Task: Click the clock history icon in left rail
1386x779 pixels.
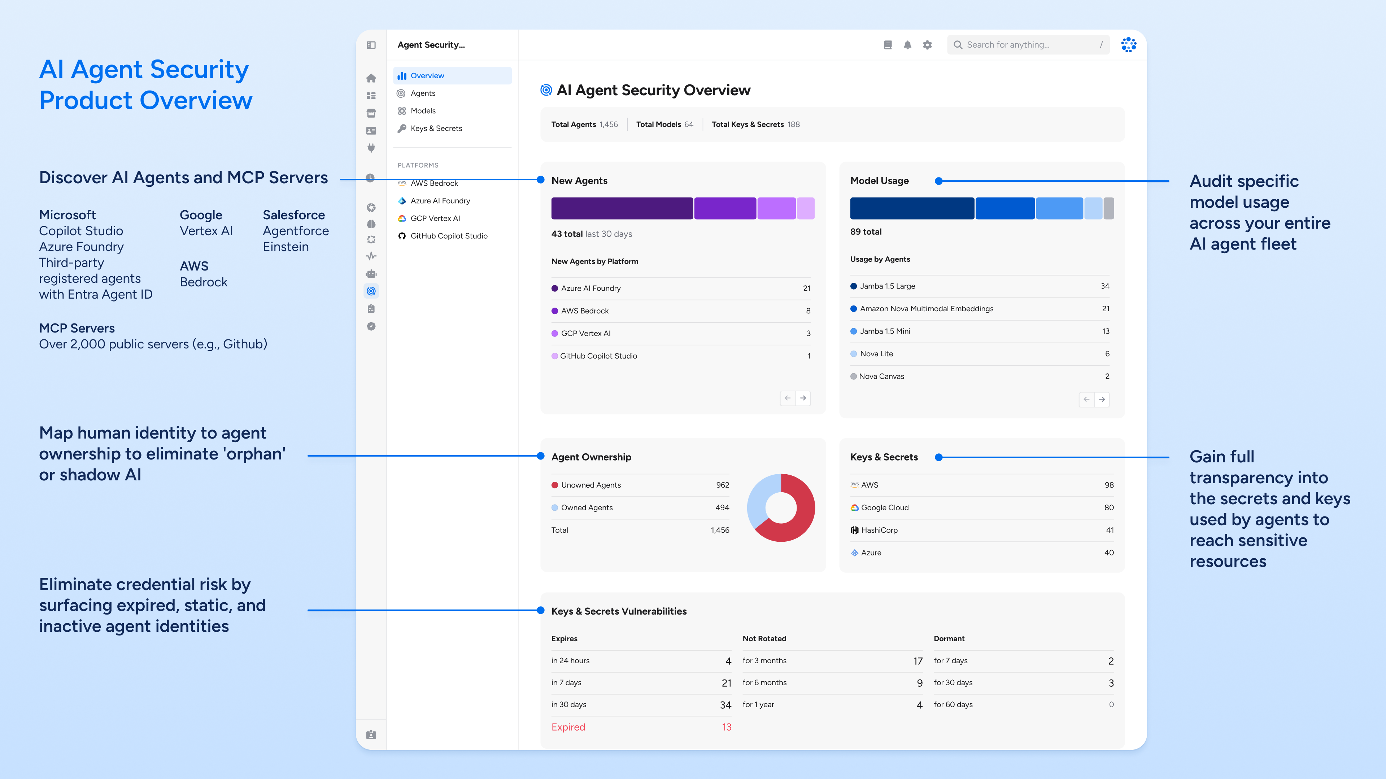Action: (x=370, y=178)
